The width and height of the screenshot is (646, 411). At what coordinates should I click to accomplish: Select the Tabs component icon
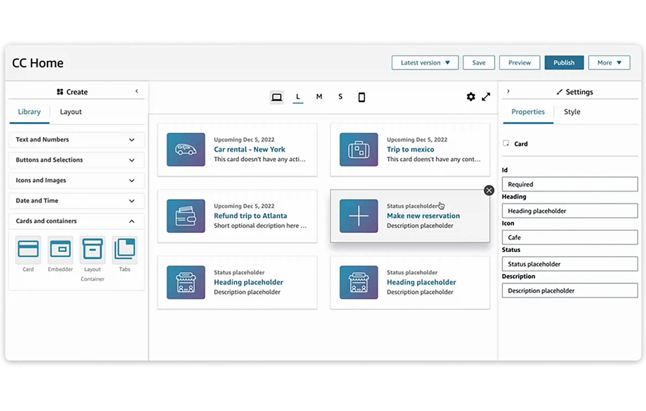pyautogui.click(x=125, y=250)
